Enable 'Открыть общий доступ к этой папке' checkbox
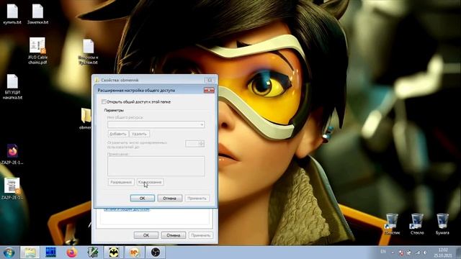Screen dimensions: 461x259 tap(104, 101)
